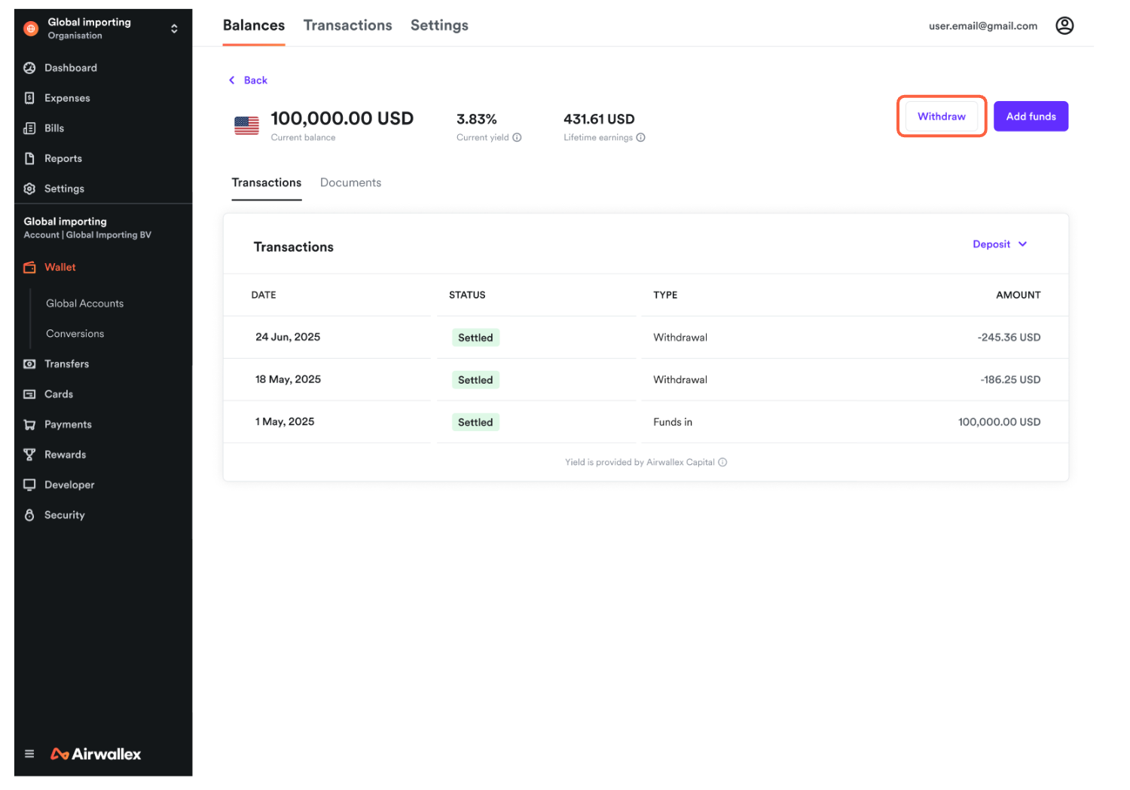Open the Developer monitor icon
The height and width of the screenshot is (790, 1130).
coord(29,485)
